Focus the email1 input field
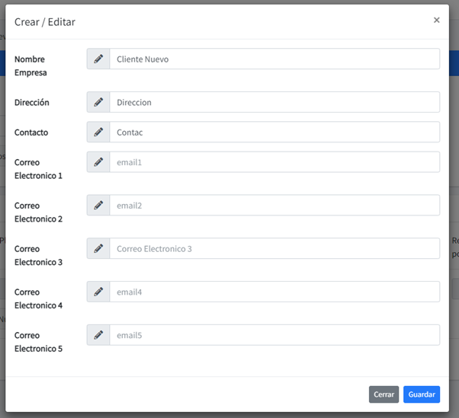 tap(274, 162)
